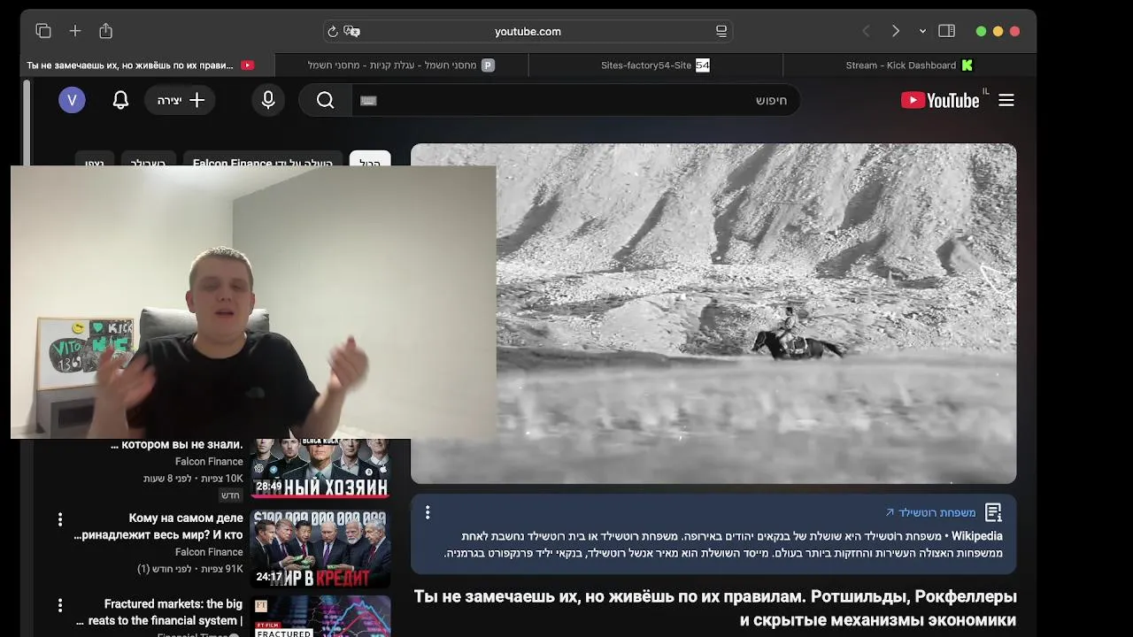Click the translate icon in address bar

click(352, 31)
